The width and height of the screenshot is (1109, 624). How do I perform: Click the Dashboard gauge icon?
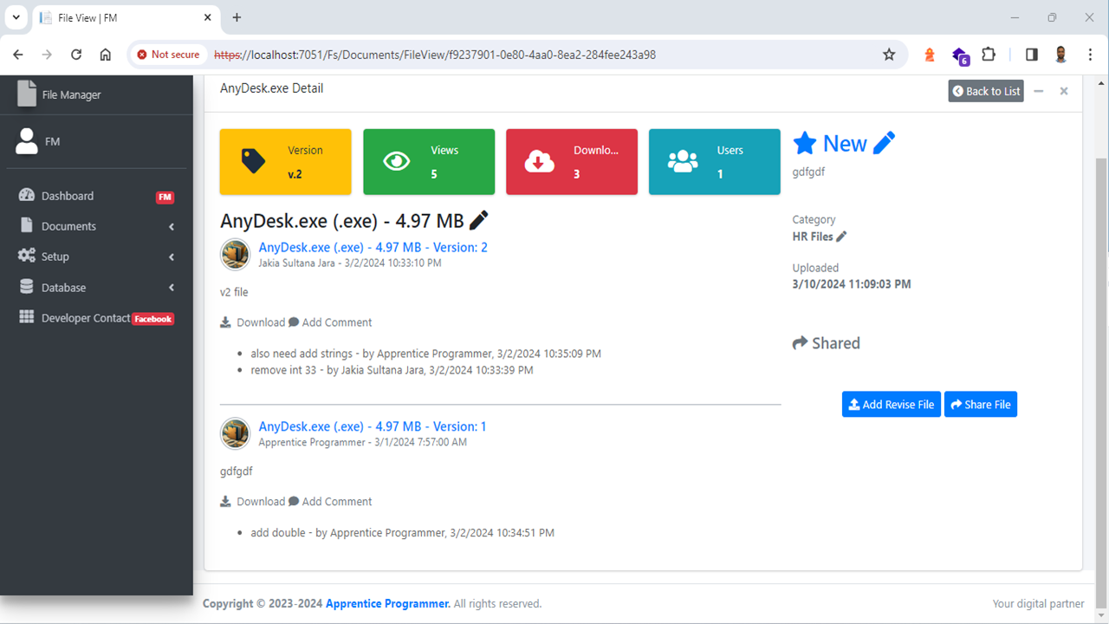tap(27, 196)
